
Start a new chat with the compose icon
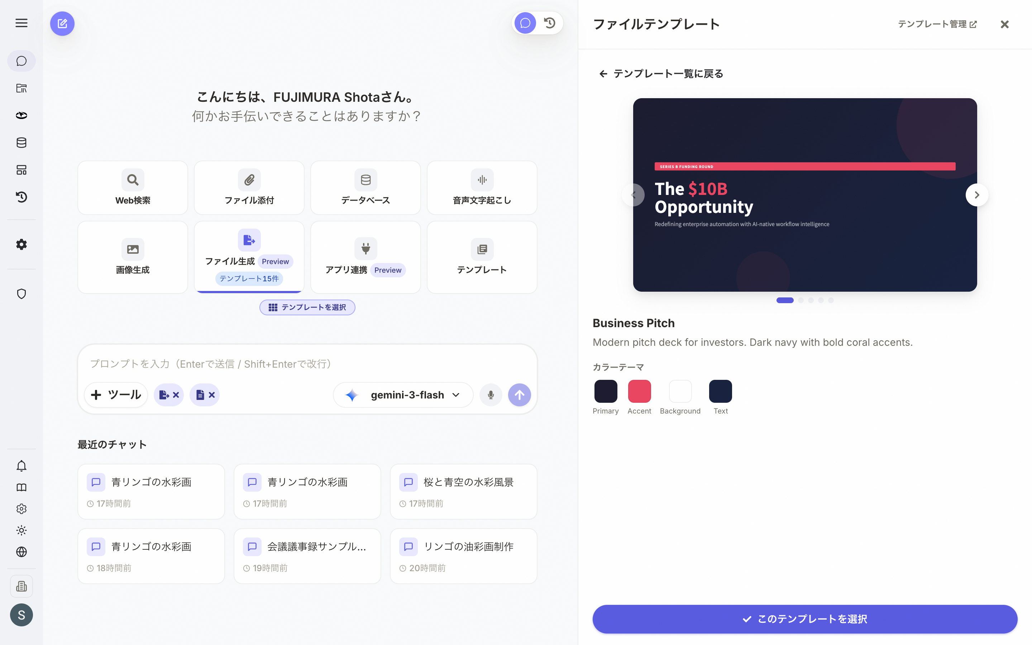[62, 23]
